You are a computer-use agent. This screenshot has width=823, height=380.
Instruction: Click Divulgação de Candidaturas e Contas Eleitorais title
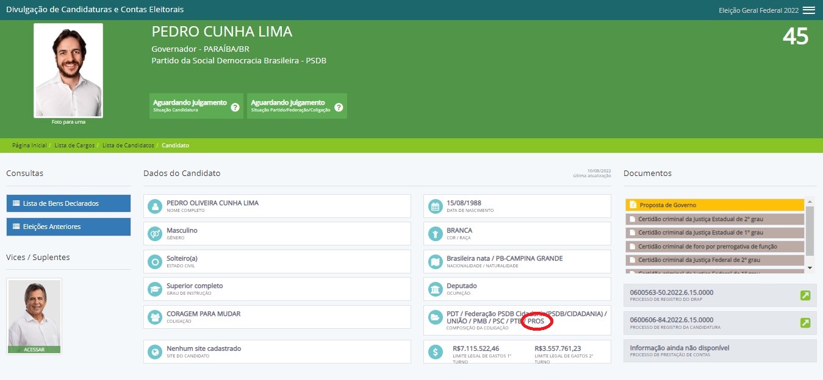click(95, 10)
